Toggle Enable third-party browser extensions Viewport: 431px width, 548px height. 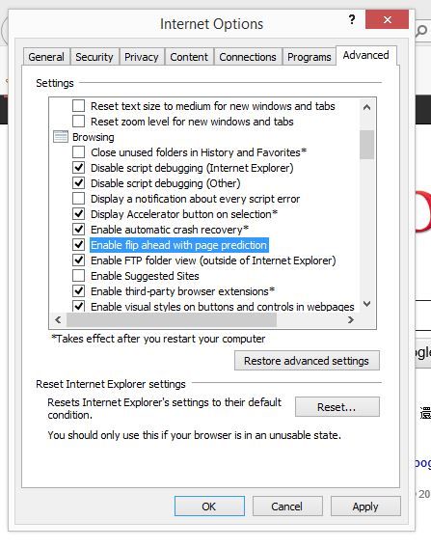pyautogui.click(x=79, y=290)
